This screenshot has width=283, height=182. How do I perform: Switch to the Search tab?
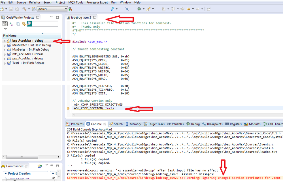point(116,124)
